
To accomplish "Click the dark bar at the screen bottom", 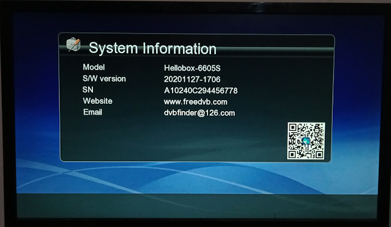I will point(197,206).
